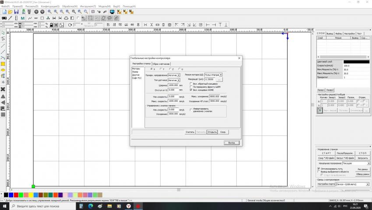This screenshot has height=210, width=372.
Task: Click the new file icon
Action: pos(4,12)
